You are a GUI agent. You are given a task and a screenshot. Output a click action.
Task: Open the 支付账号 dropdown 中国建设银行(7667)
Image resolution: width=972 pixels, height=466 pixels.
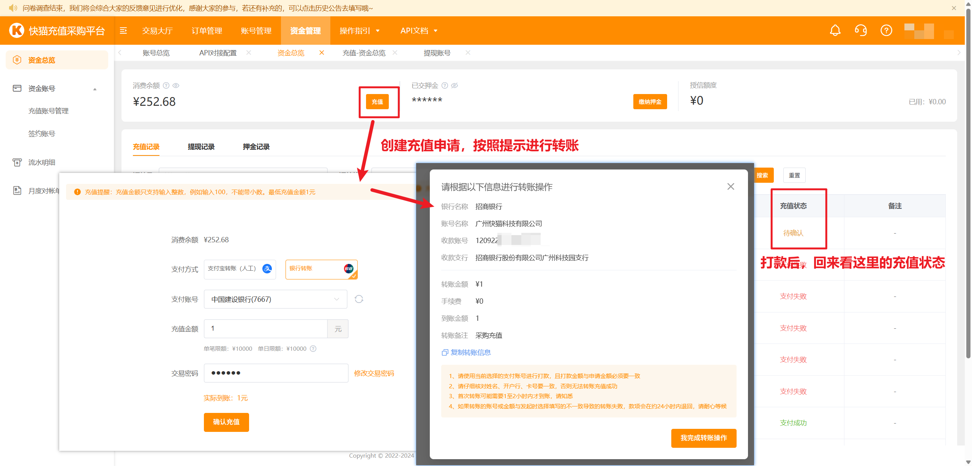(x=275, y=299)
